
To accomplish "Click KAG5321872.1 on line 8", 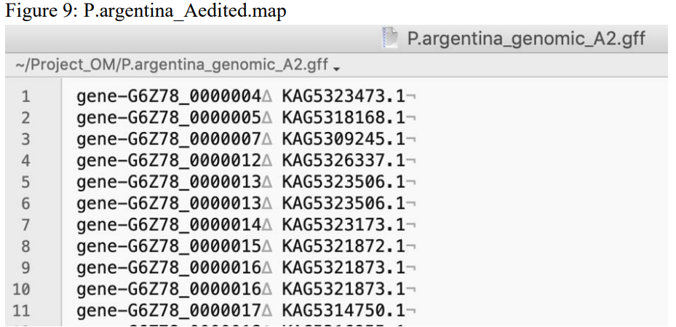I will point(343,246).
